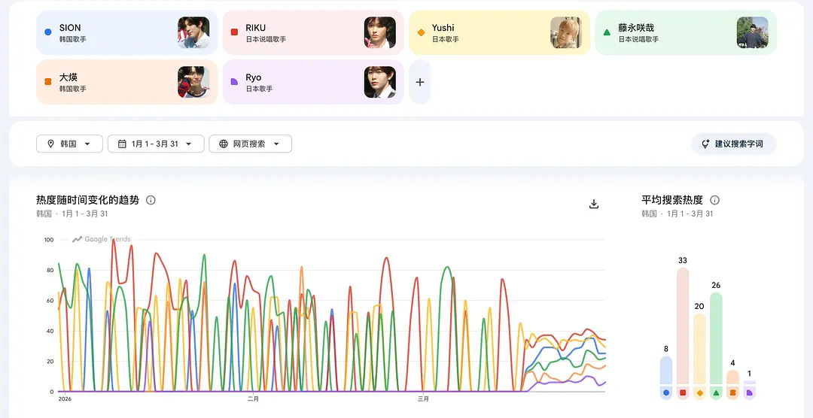
Task: Open SION profile thumbnail
Action: click(193, 32)
